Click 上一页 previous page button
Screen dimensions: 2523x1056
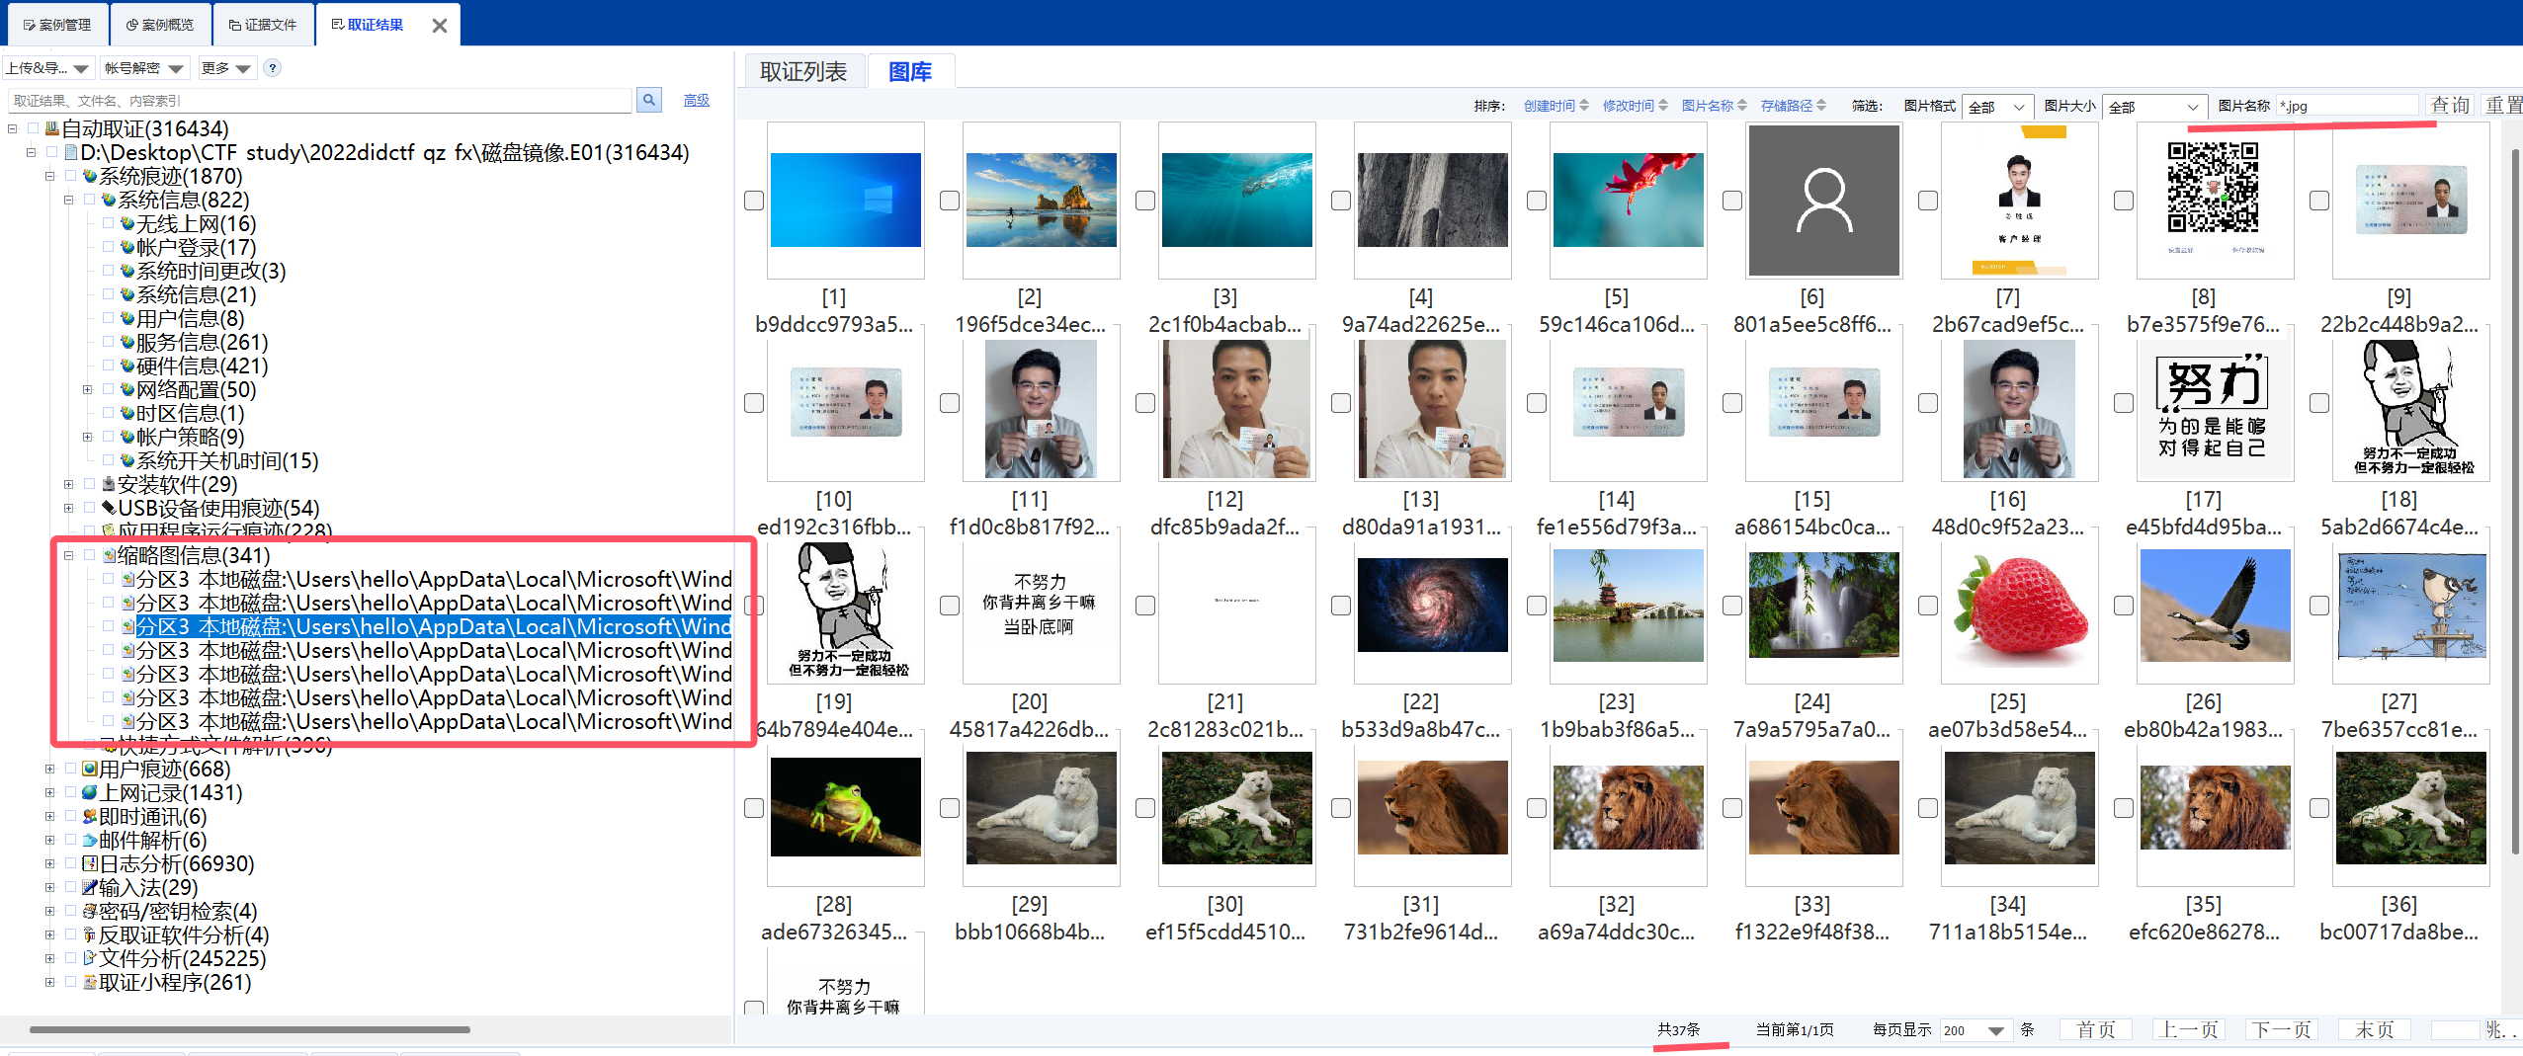click(x=2189, y=1030)
